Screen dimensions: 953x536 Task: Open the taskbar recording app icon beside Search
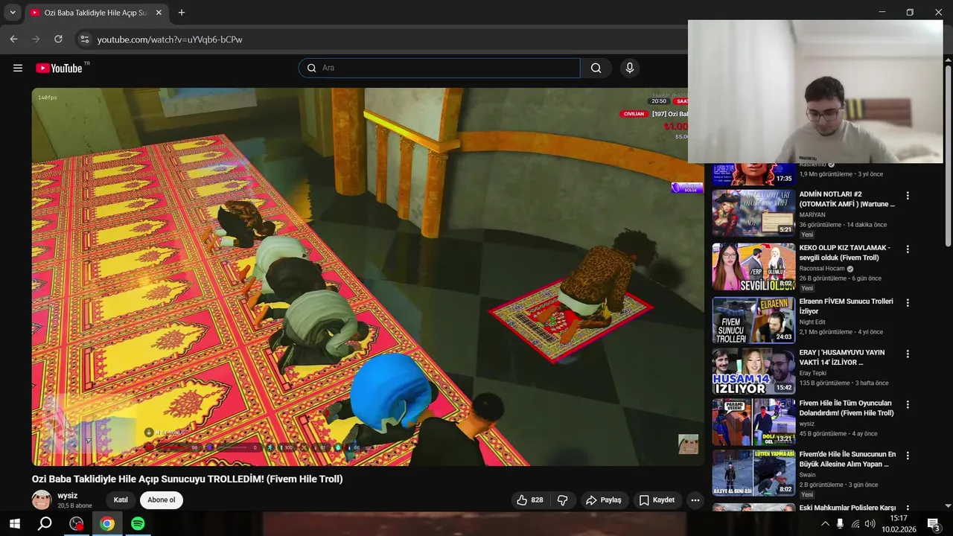[76, 524]
